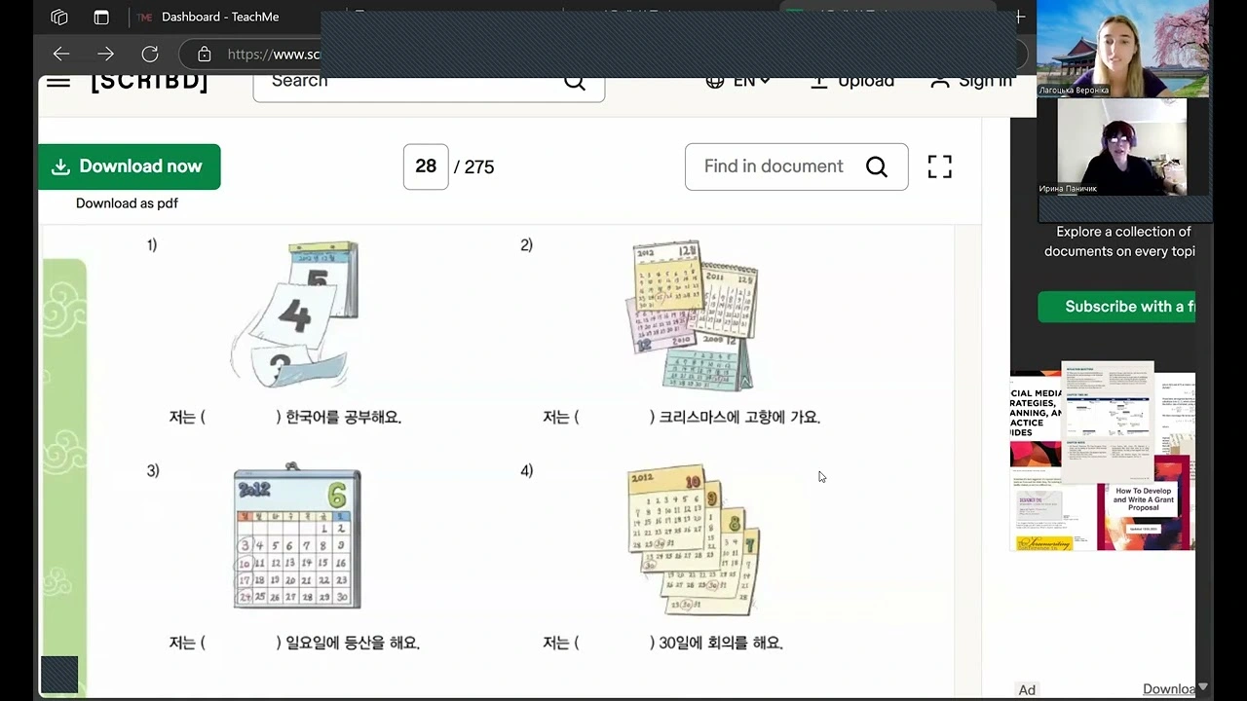
Task: Reload the page with the refresh icon
Action: [149, 54]
